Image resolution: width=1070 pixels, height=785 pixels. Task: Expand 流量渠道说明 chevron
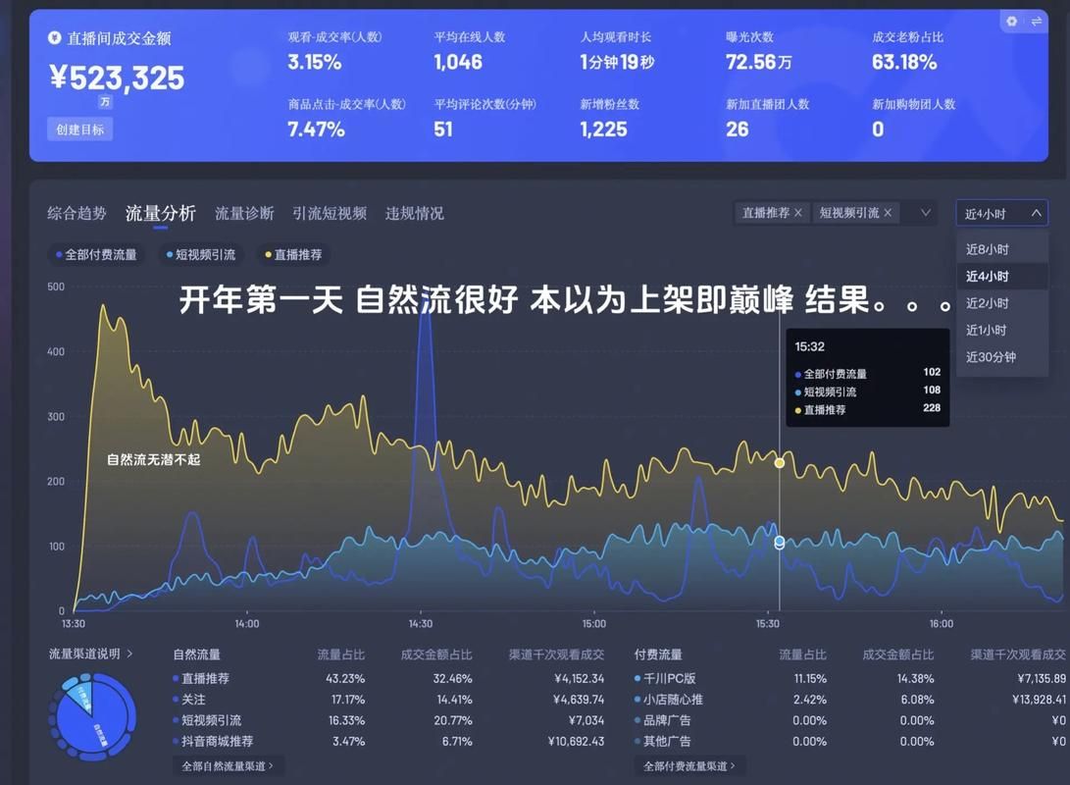(129, 654)
